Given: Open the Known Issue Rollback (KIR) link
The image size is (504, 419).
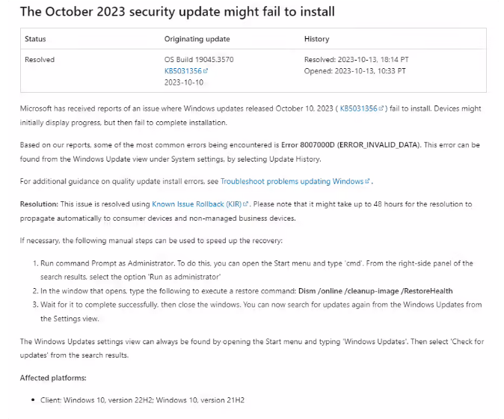Looking at the screenshot, I should point(197,204).
